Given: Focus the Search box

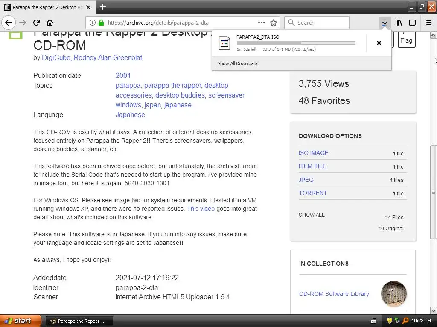Looking at the screenshot, I should [317, 23].
